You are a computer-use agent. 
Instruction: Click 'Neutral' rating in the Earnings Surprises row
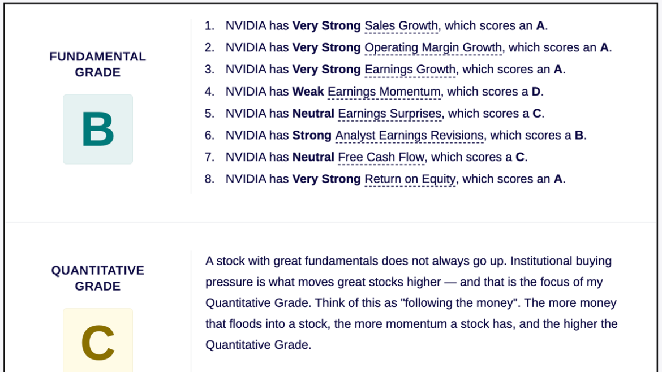tap(313, 114)
